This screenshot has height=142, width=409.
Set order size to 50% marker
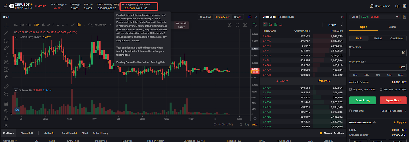click(378, 75)
